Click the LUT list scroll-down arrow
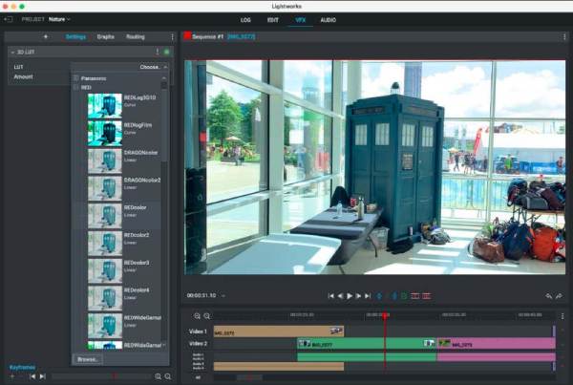Image resolution: width=573 pixels, height=385 pixels. point(164,345)
